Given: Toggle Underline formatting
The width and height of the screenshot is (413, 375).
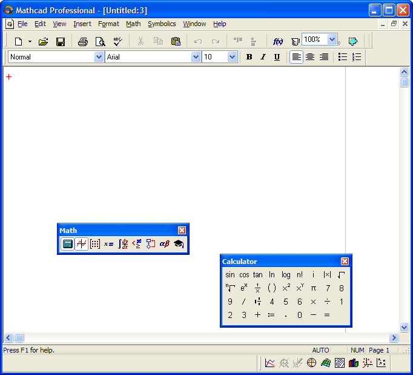Looking at the screenshot, I should pyautogui.click(x=277, y=57).
